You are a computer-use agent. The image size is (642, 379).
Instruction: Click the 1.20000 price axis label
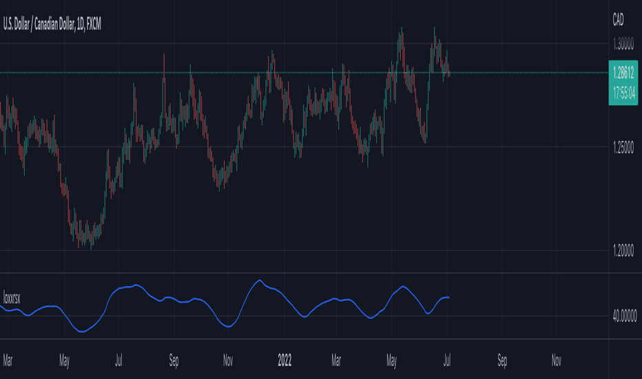pos(623,250)
